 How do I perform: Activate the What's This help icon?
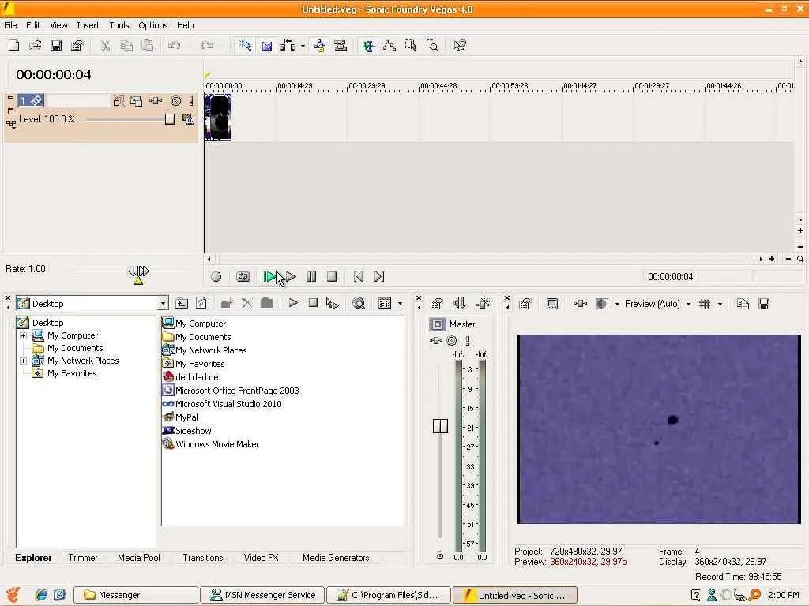[460, 46]
